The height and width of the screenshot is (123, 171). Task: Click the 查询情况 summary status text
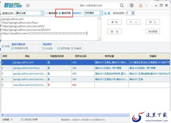[83, 120]
